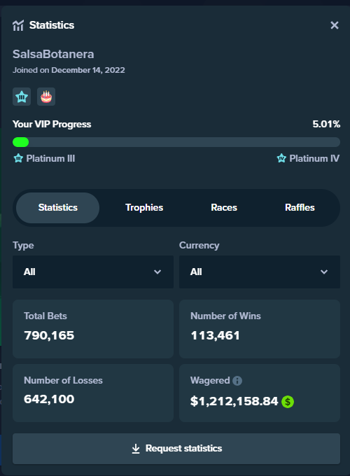The height and width of the screenshot is (476, 350).
Task: Click the Total Bets card
Action: click(x=93, y=329)
